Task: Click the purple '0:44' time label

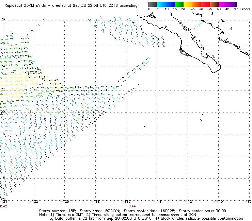Action: (x=132, y=206)
